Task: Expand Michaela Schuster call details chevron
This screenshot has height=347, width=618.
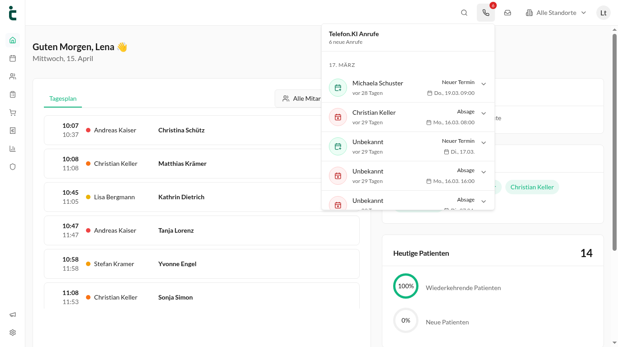Action: [x=484, y=84]
